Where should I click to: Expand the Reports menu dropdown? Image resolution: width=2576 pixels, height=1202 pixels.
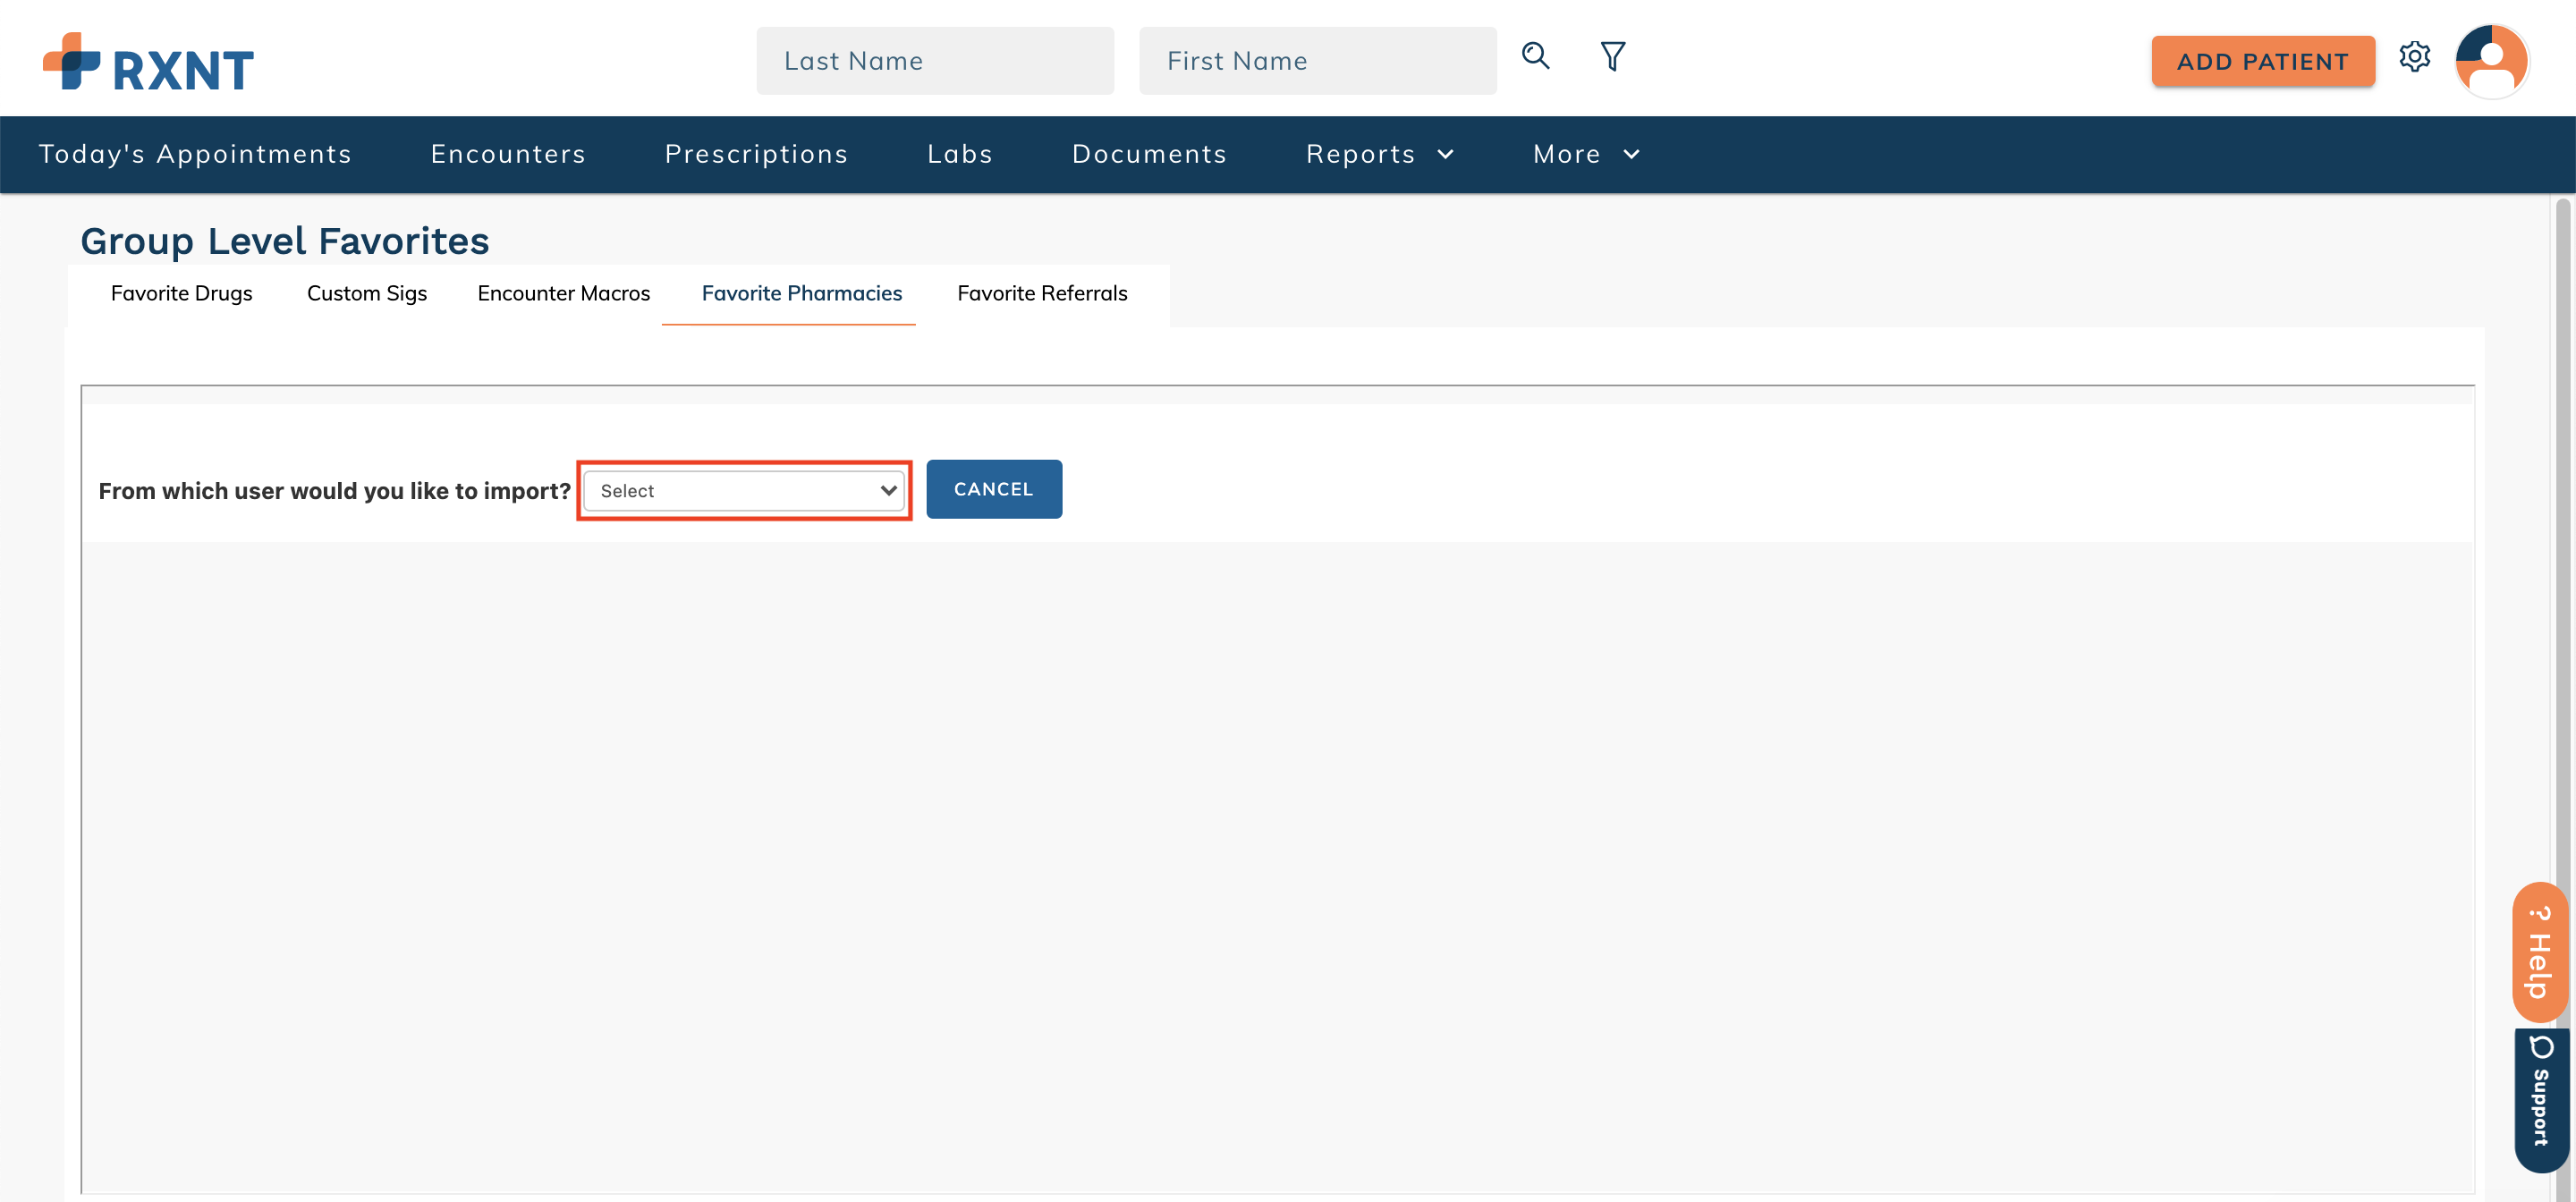point(1379,154)
